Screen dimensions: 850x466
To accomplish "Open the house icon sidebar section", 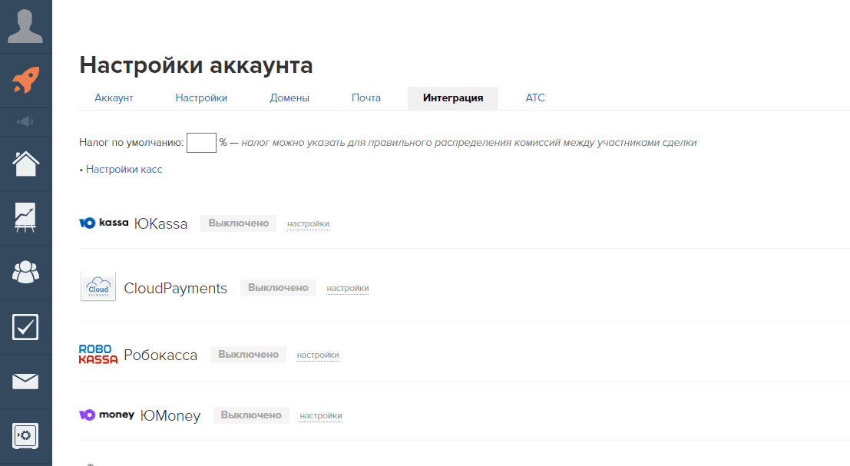I will (25, 163).
